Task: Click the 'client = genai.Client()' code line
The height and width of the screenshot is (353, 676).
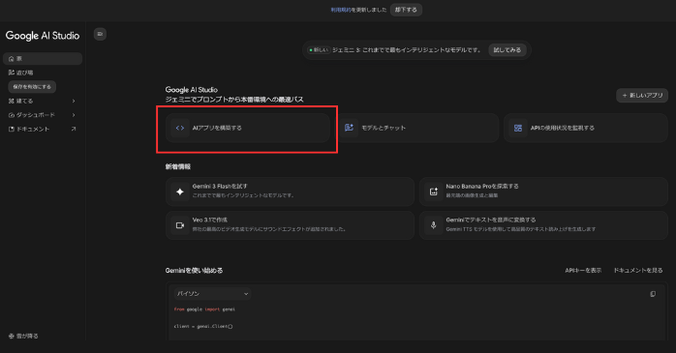Action: (x=203, y=326)
